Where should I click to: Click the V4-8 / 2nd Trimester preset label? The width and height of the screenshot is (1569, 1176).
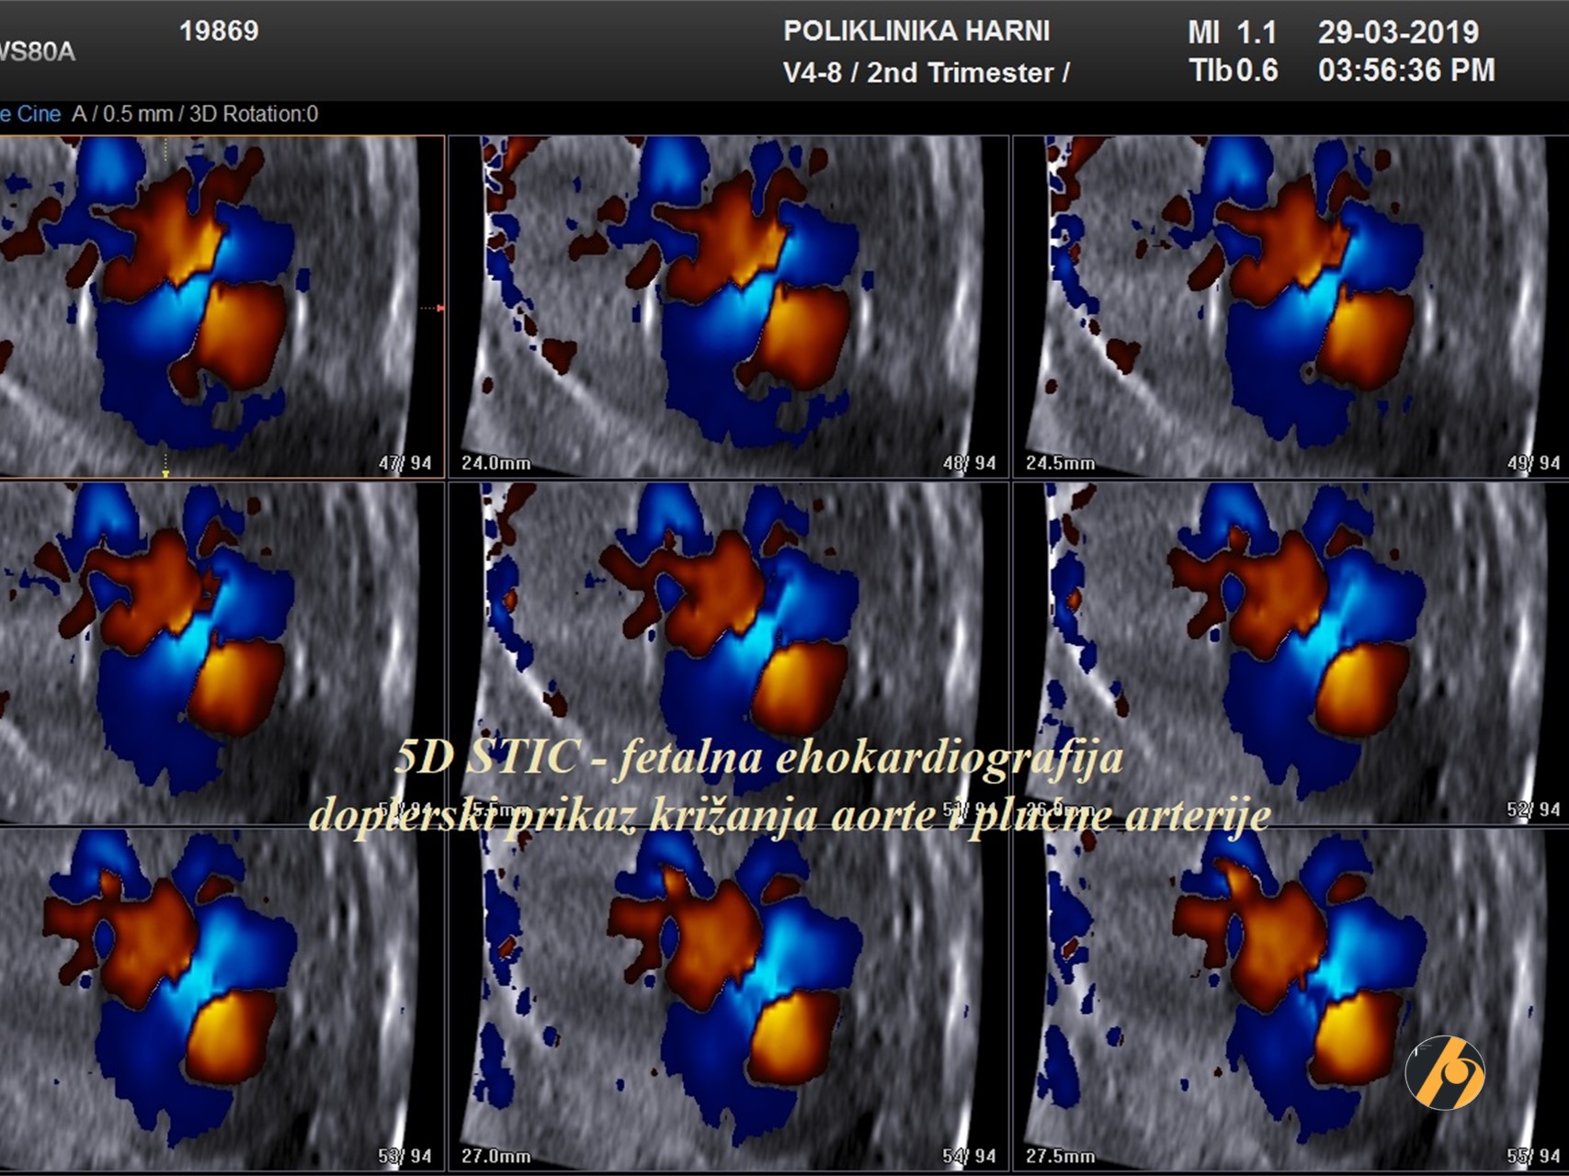(926, 73)
